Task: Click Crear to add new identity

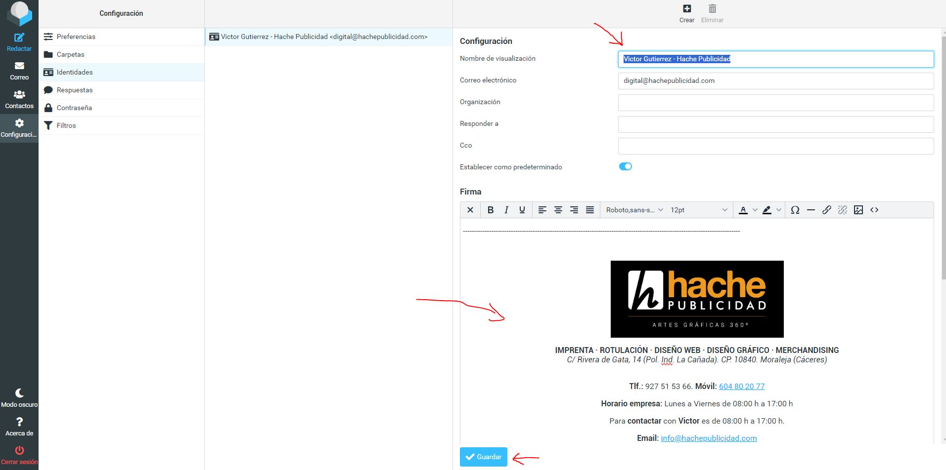Action: click(686, 14)
